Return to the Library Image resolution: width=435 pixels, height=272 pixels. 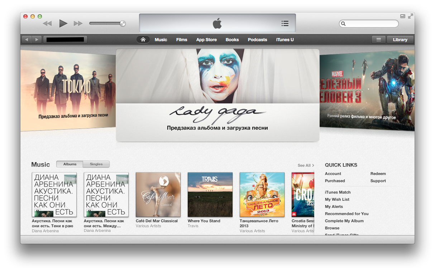click(x=400, y=40)
